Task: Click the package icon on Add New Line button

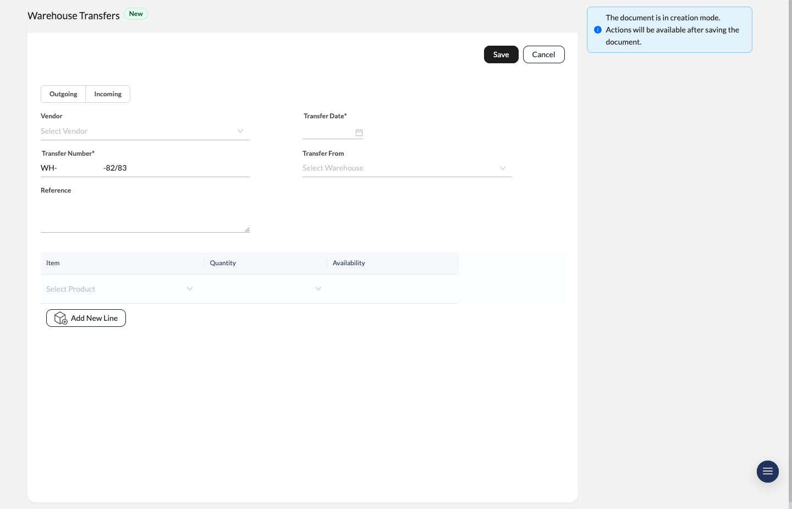Action: tap(61, 318)
